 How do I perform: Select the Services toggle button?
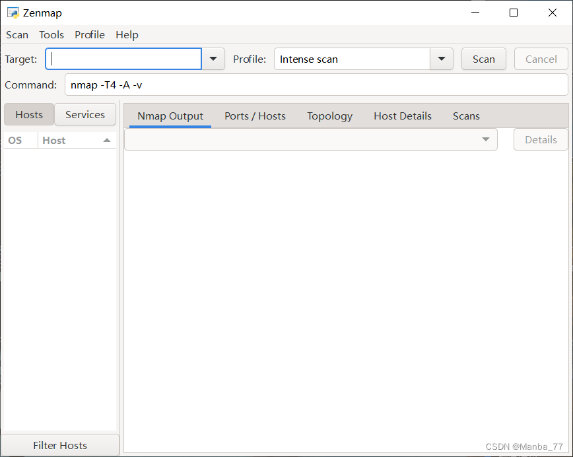[85, 114]
